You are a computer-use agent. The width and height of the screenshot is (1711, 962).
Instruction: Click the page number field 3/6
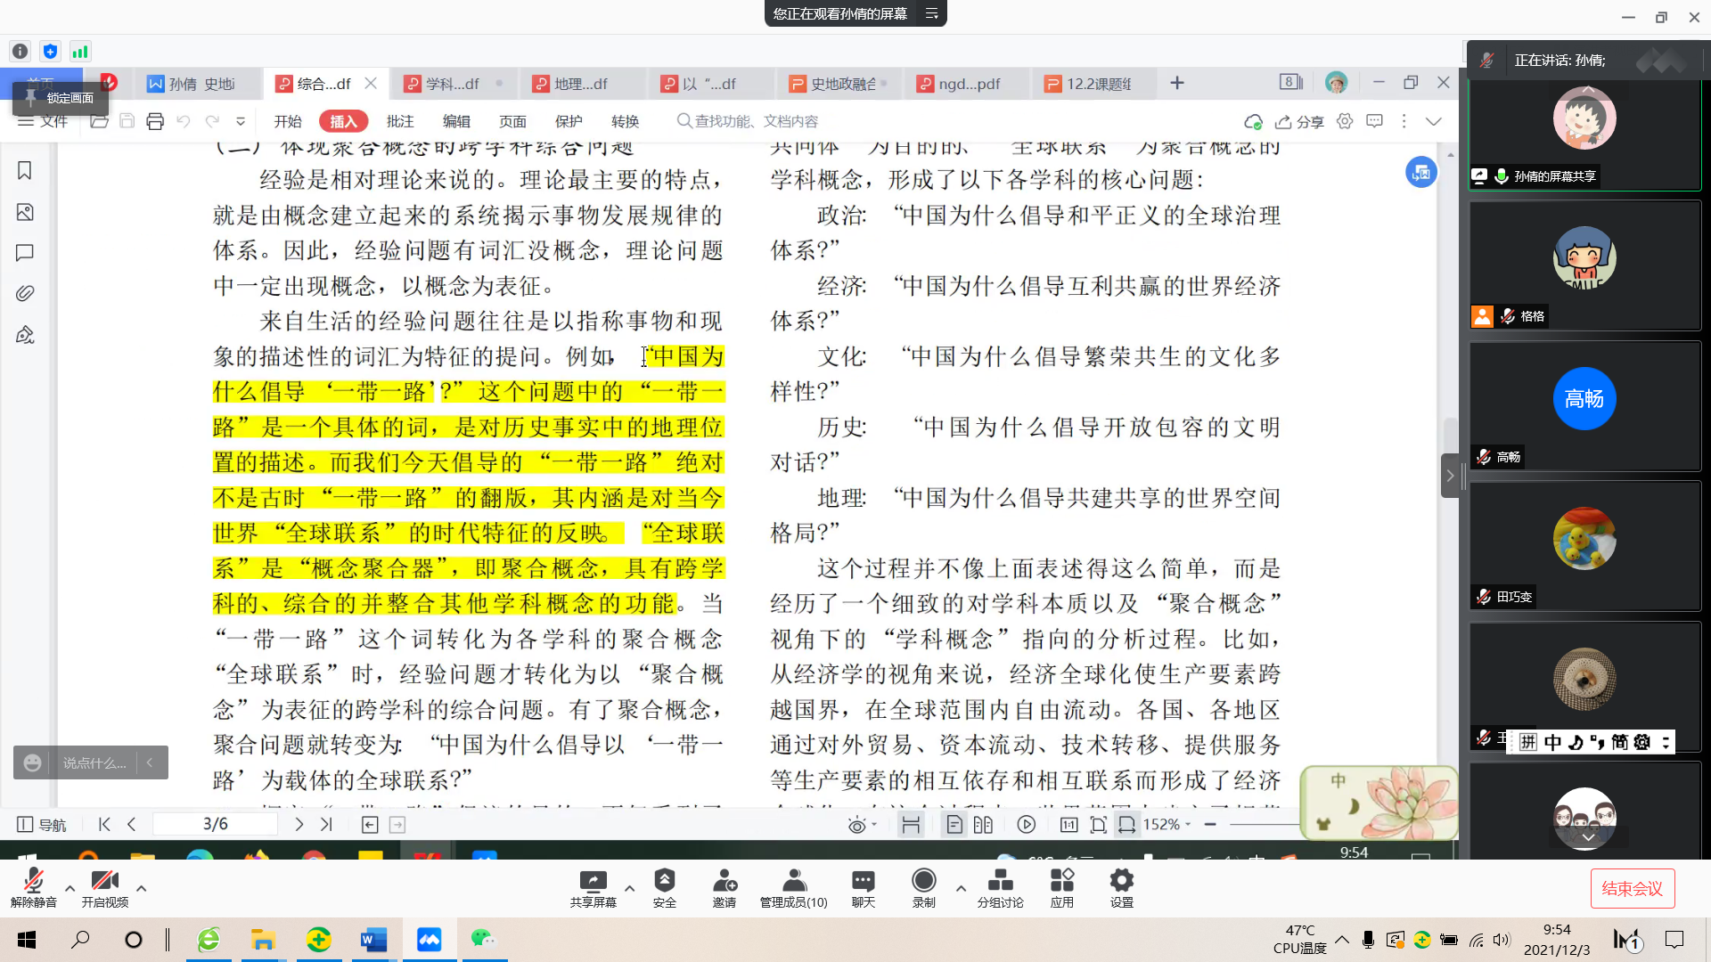click(215, 825)
